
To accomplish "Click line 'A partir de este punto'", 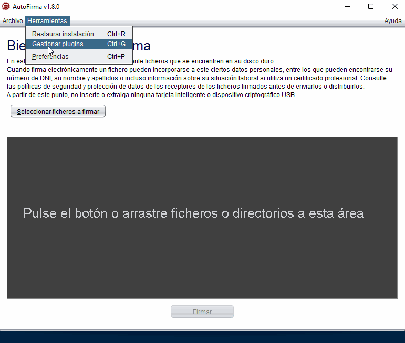I will [151, 95].
